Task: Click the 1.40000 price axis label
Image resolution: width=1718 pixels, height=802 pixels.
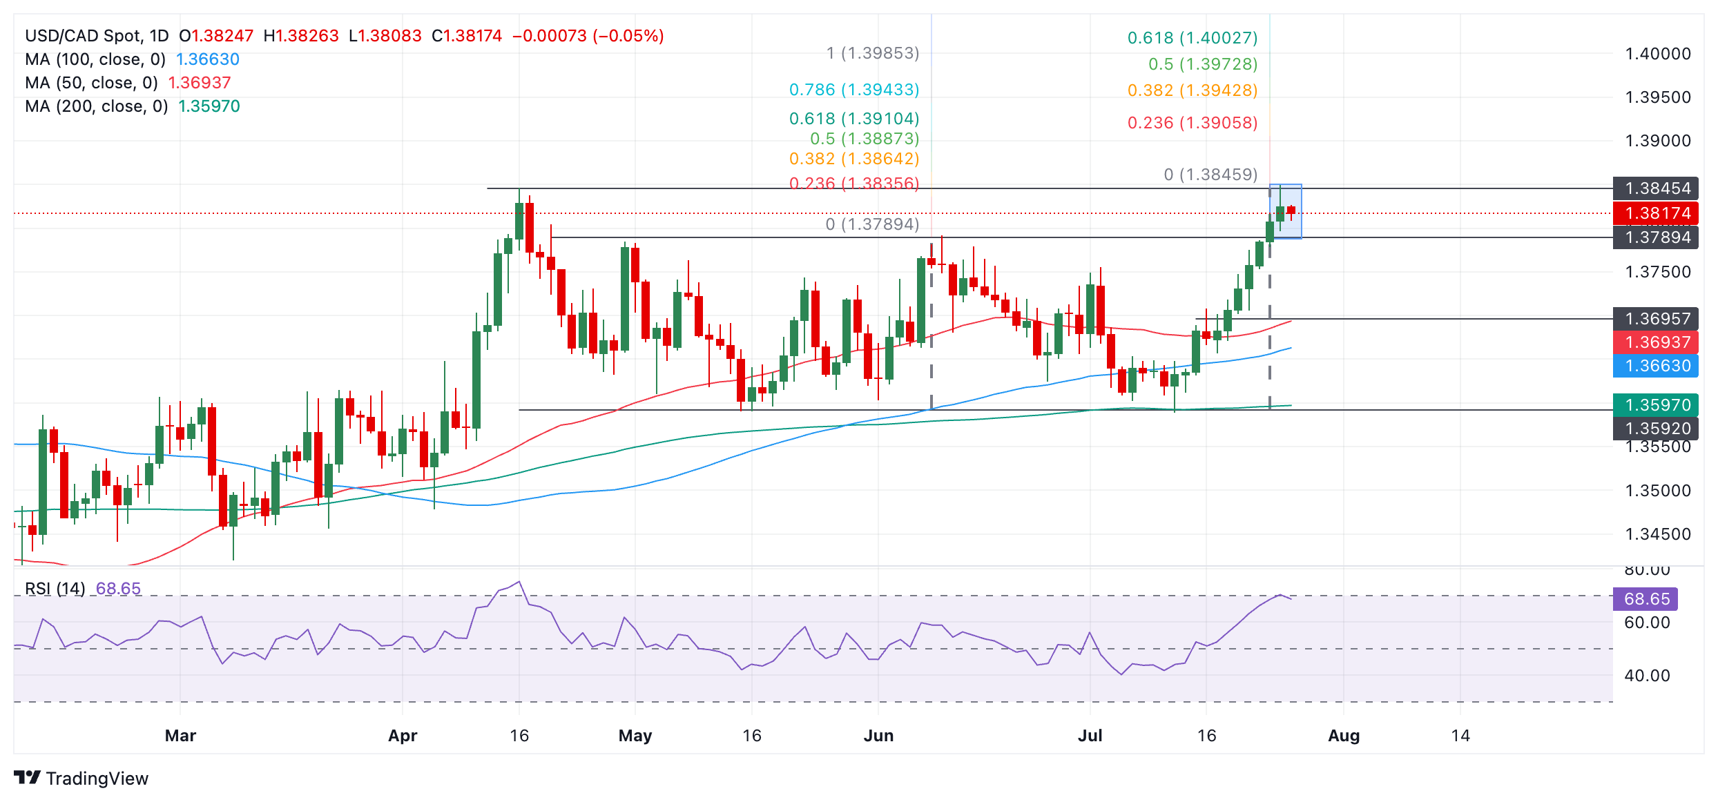Action: [1657, 54]
